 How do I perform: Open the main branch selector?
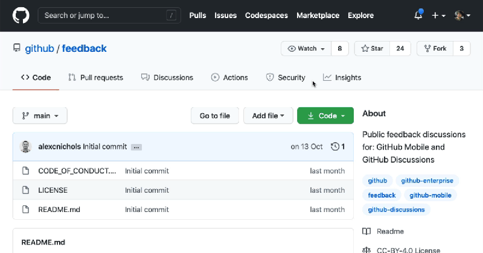tap(40, 116)
